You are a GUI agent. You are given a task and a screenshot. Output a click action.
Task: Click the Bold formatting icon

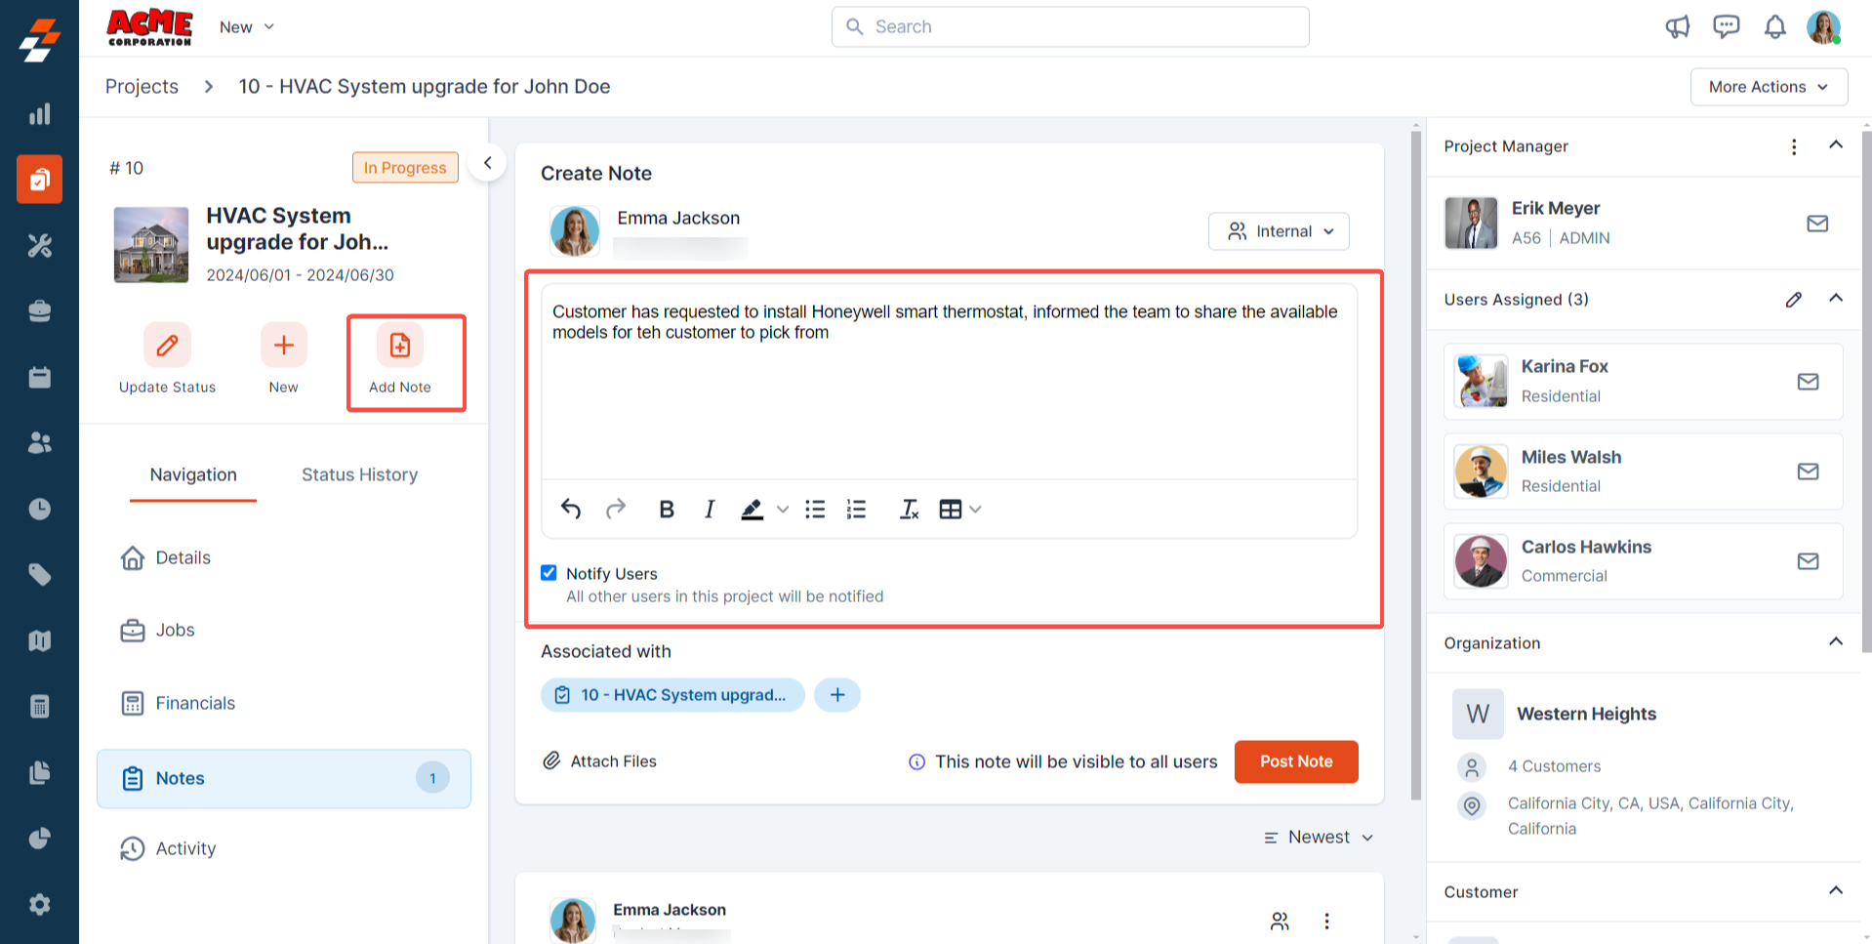[x=667, y=510]
